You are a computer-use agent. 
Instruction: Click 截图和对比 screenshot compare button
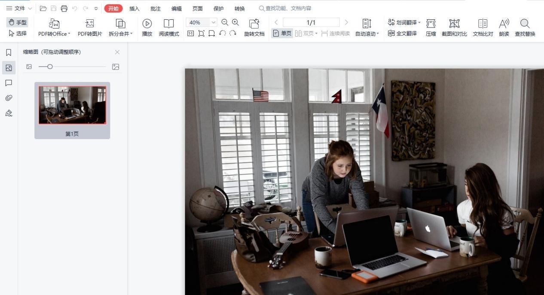click(454, 27)
